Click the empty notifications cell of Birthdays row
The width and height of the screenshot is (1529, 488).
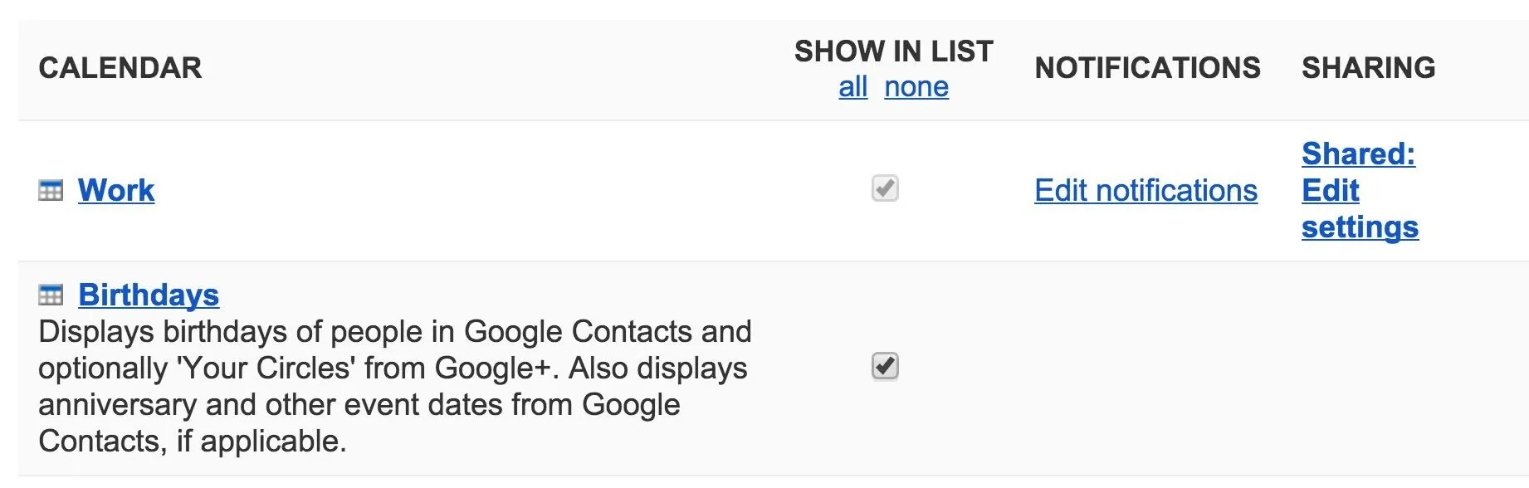[1147, 368]
